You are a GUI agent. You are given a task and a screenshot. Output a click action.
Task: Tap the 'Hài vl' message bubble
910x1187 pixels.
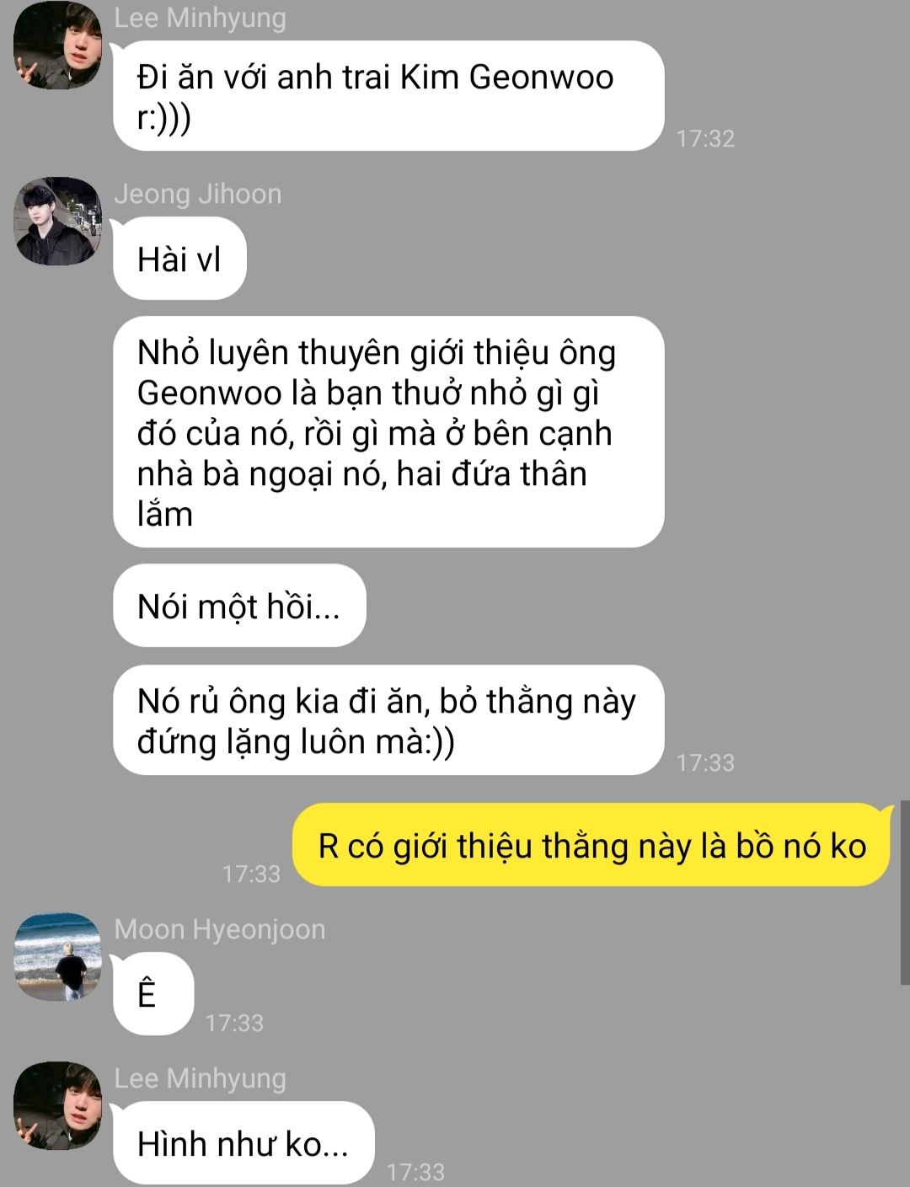pyautogui.click(x=179, y=259)
